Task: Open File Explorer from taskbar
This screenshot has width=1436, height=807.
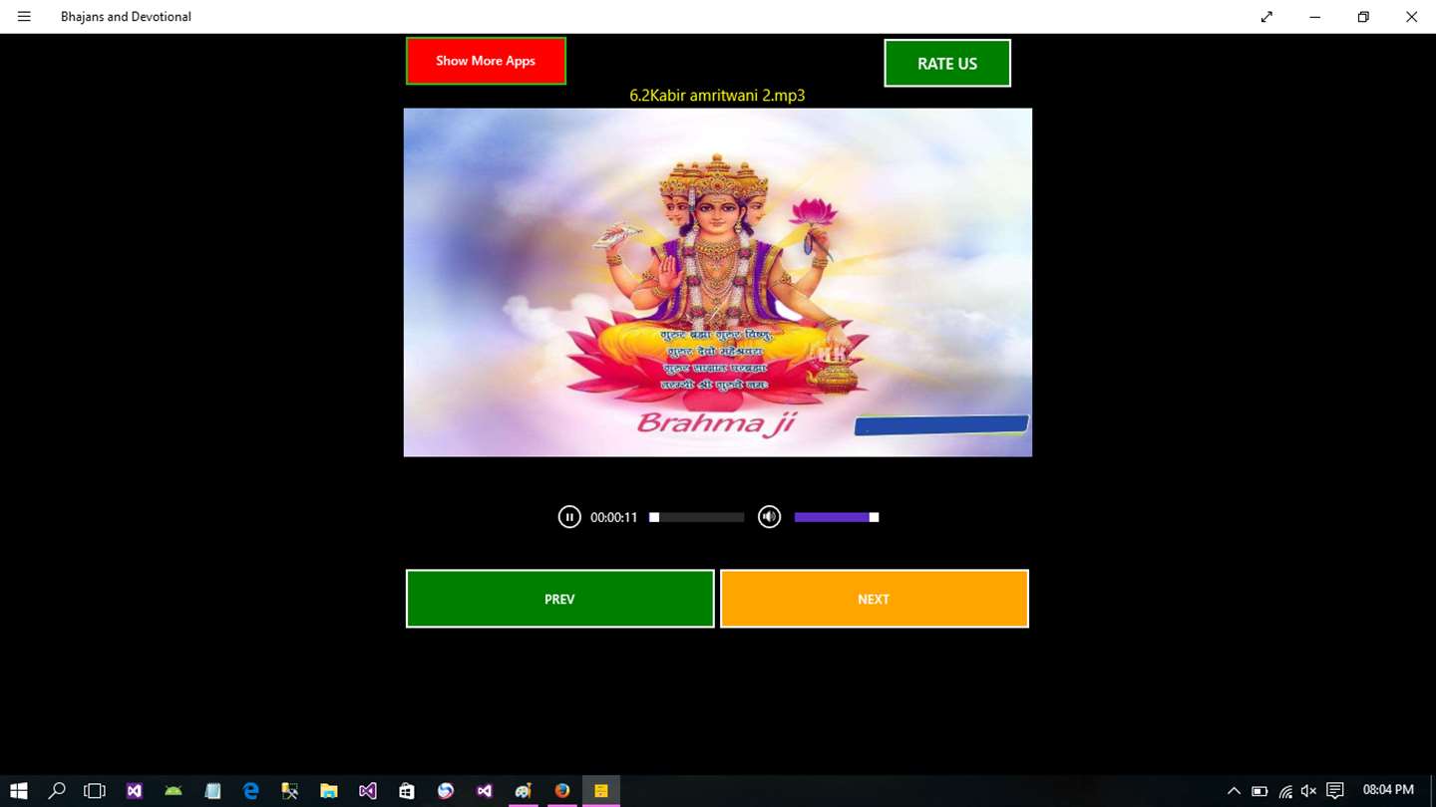Action: tap(329, 791)
